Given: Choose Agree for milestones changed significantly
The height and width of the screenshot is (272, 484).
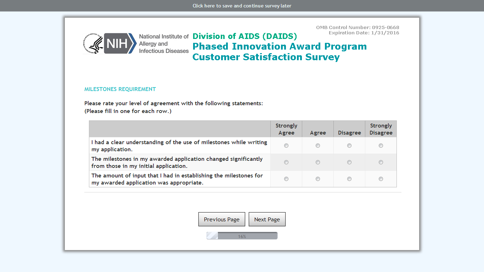Looking at the screenshot, I should (x=318, y=162).
